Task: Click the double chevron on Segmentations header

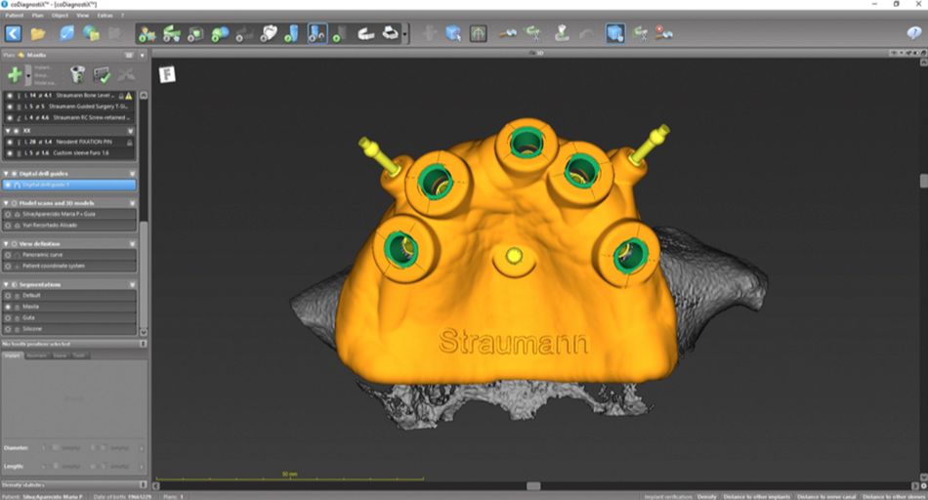Action: click(132, 284)
